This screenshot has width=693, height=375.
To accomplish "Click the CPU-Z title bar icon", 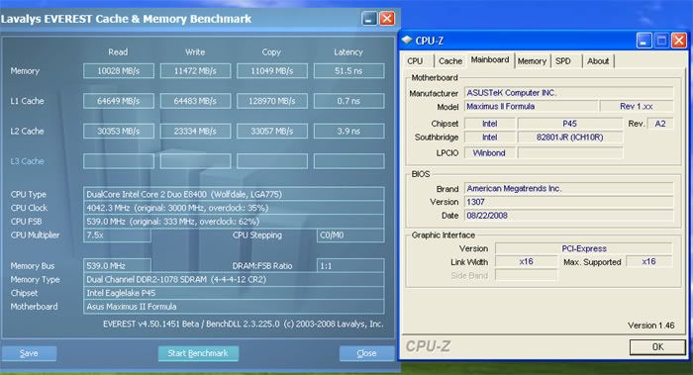I will 407,41.
